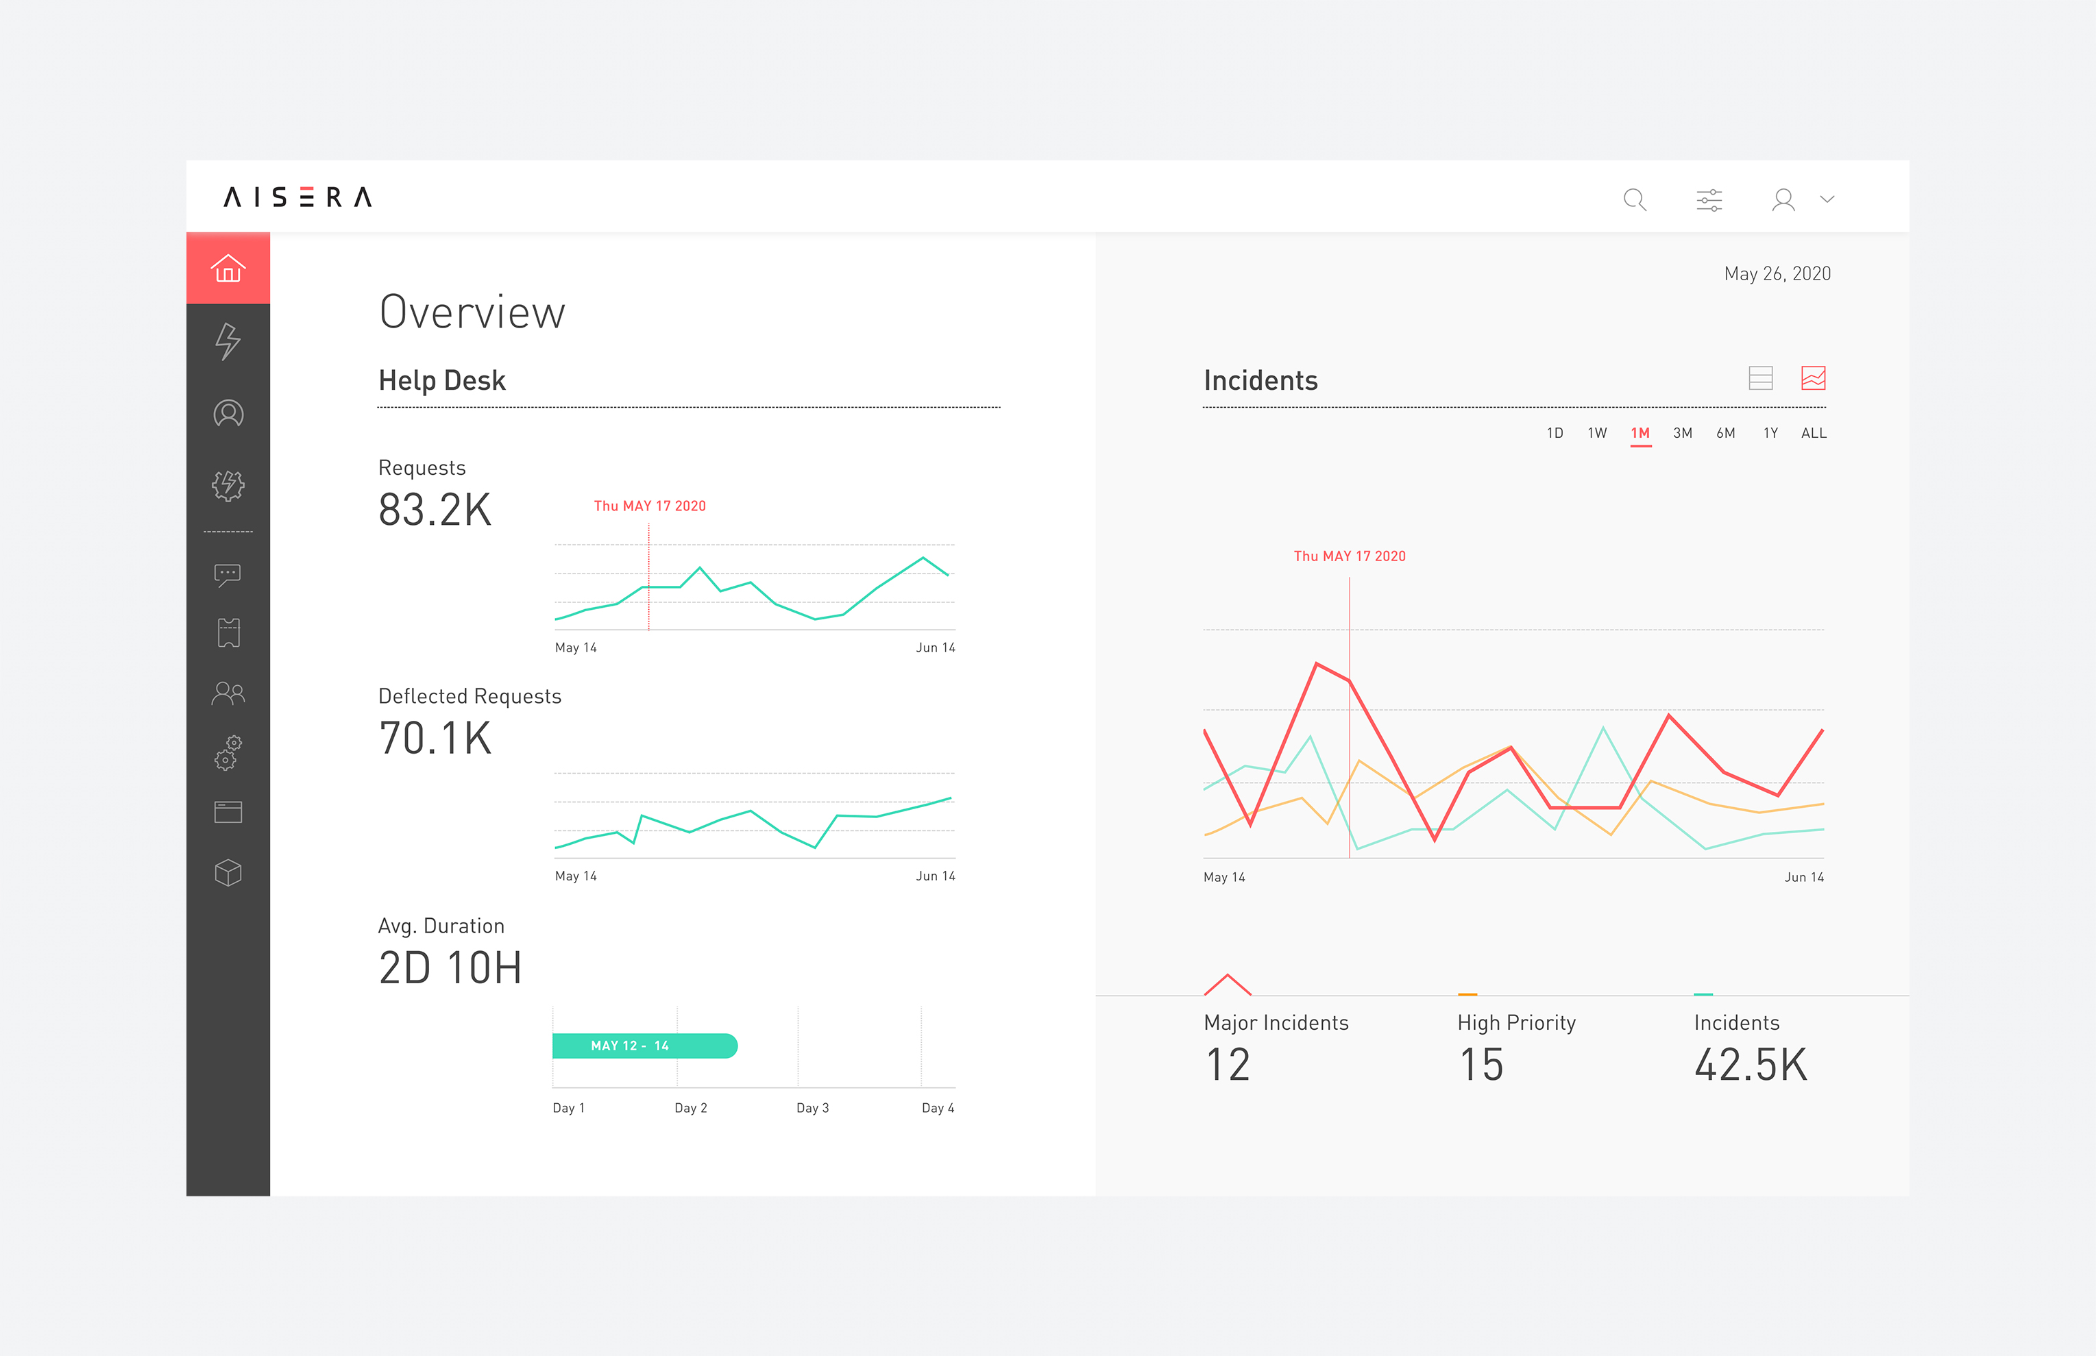The image size is (2096, 1356).
Task: Click the MAY 12 - 14 duration bar
Action: [645, 1046]
